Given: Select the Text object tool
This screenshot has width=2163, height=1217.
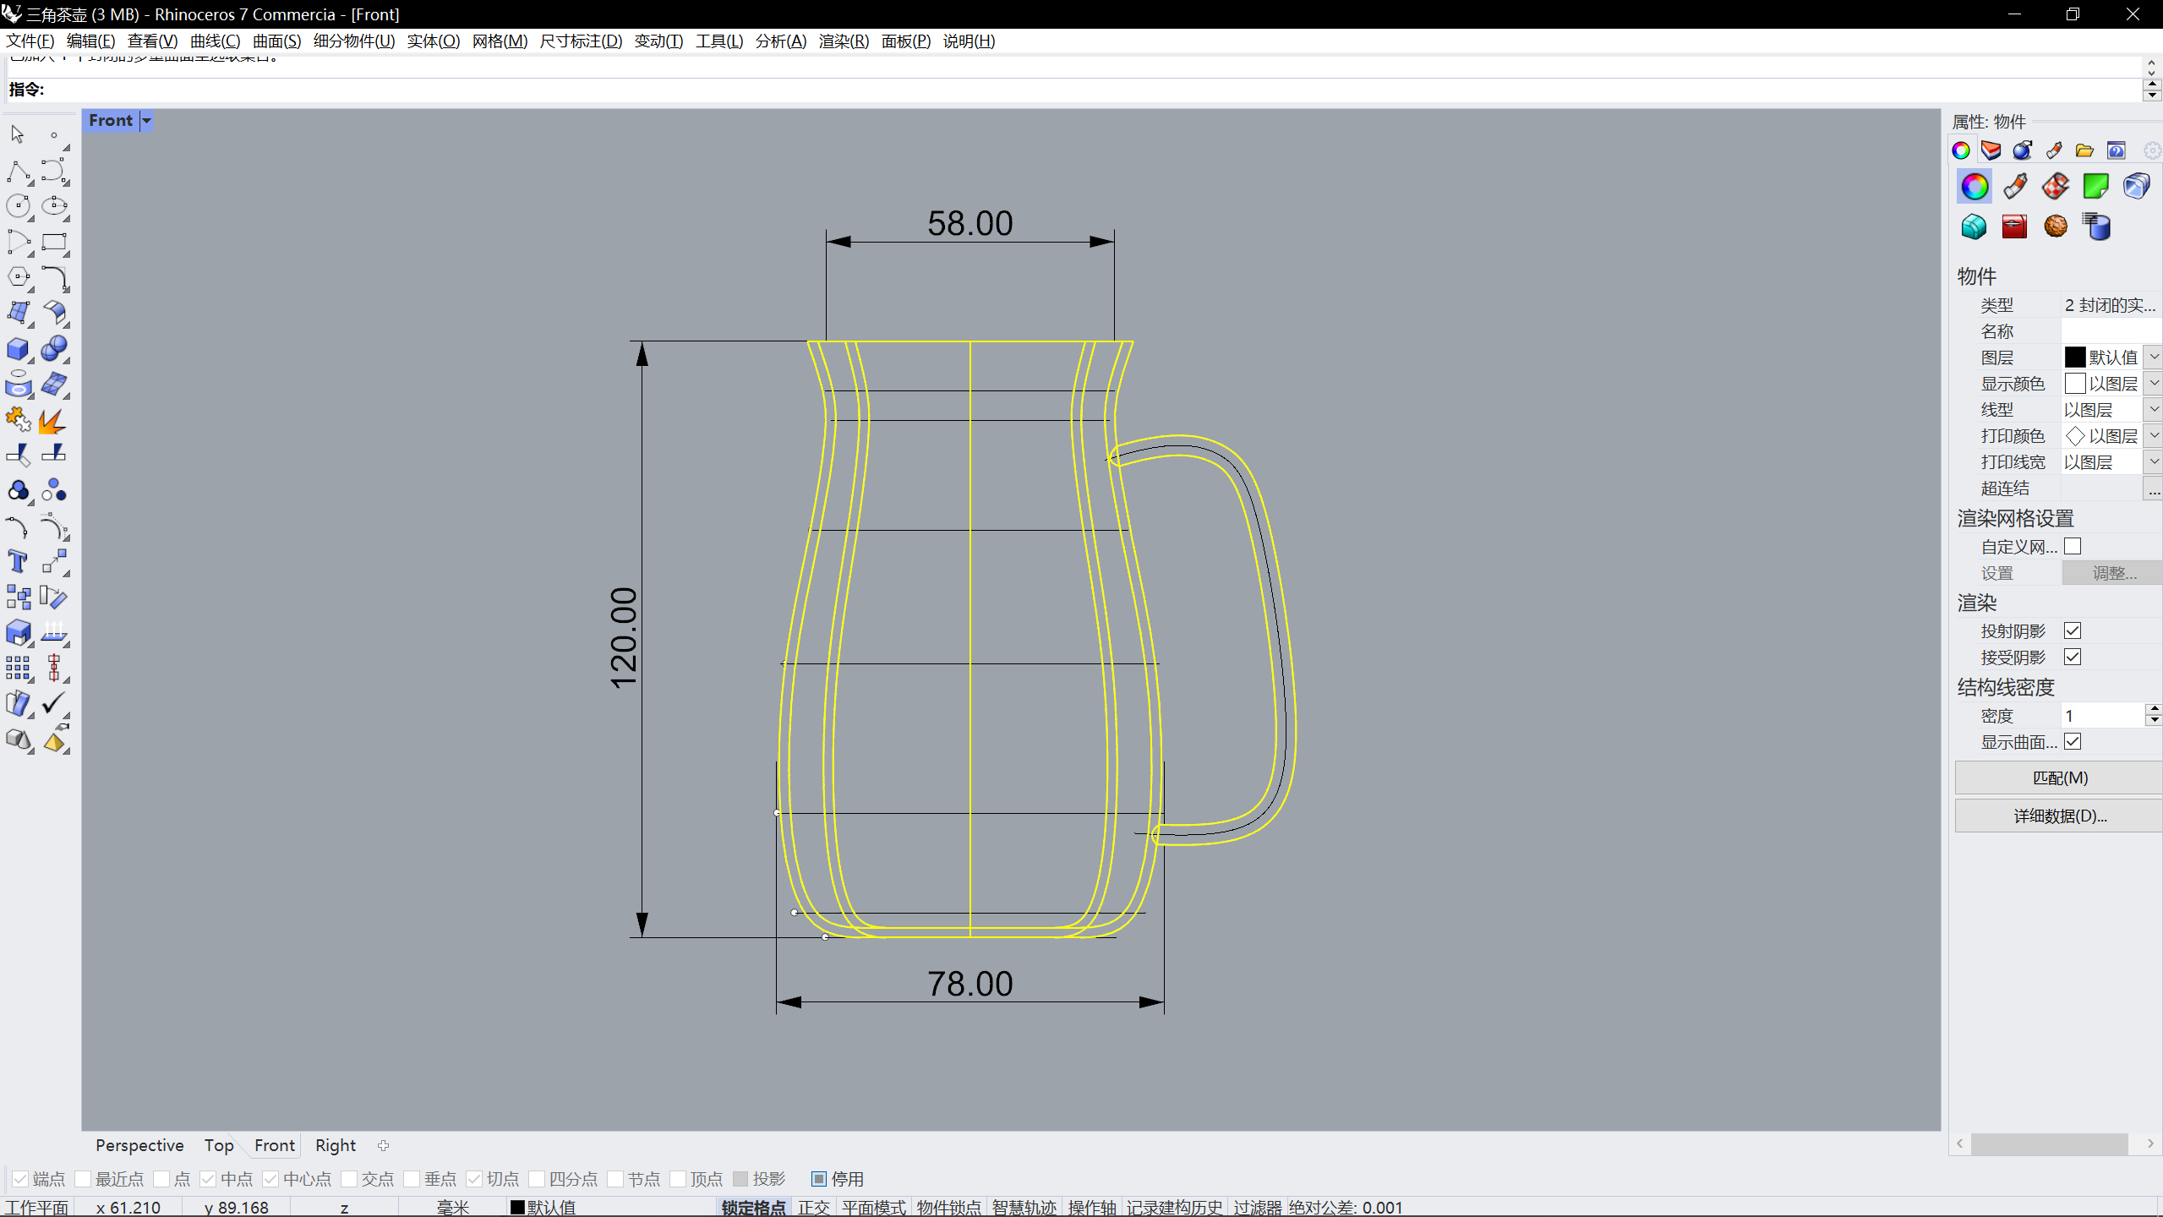Looking at the screenshot, I should (17, 562).
